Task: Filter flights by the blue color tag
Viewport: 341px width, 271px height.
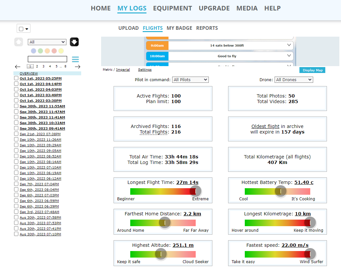Action: click(x=33, y=51)
